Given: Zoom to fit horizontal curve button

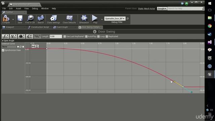Looking at the screenshot, I should pos(33,46).
